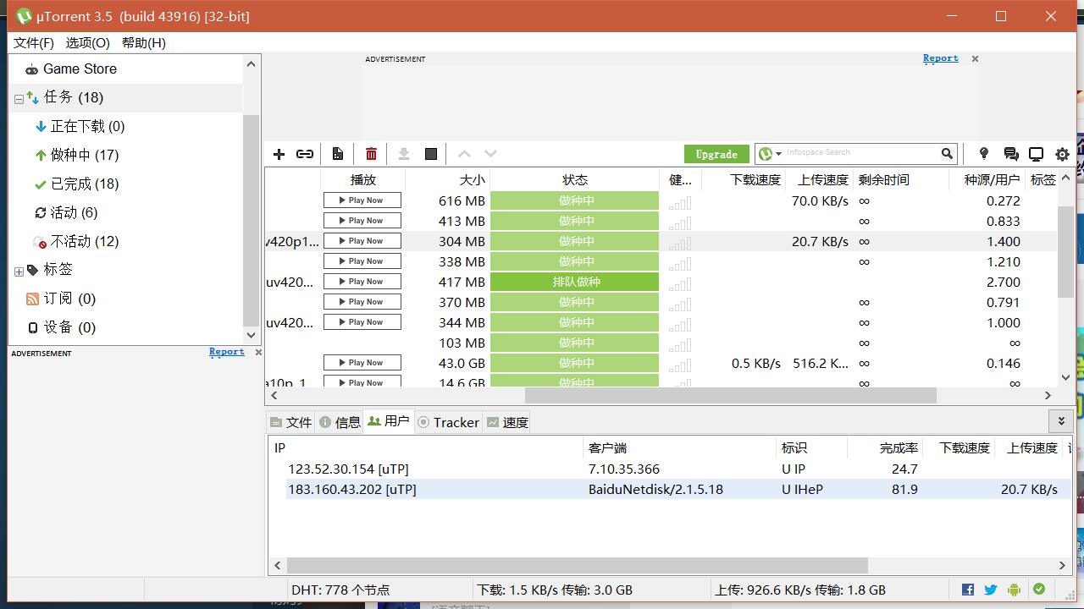Click the Move Up Queue arrow icon

[464, 154]
